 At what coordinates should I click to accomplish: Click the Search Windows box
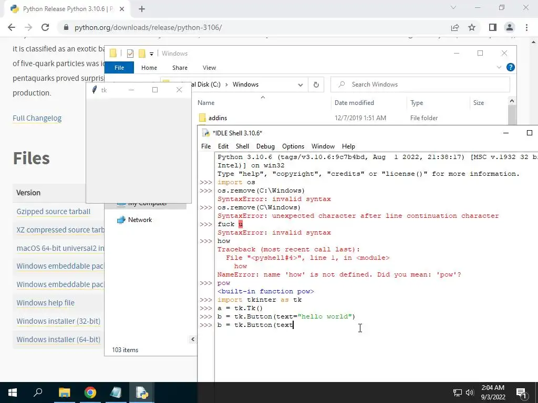tap(420, 84)
